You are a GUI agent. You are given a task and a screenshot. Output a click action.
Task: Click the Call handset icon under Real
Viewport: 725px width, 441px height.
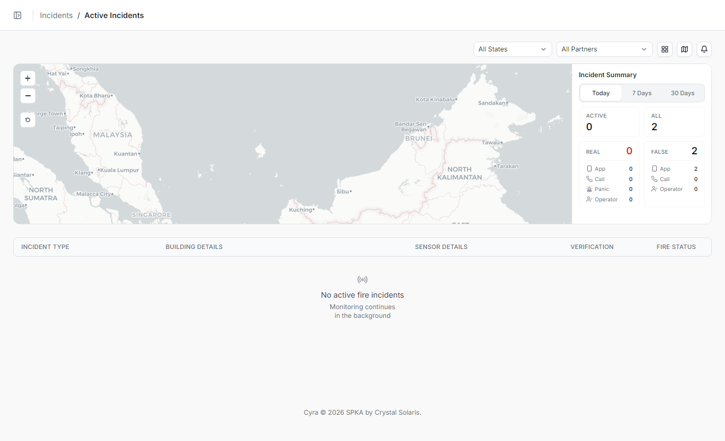click(x=589, y=179)
